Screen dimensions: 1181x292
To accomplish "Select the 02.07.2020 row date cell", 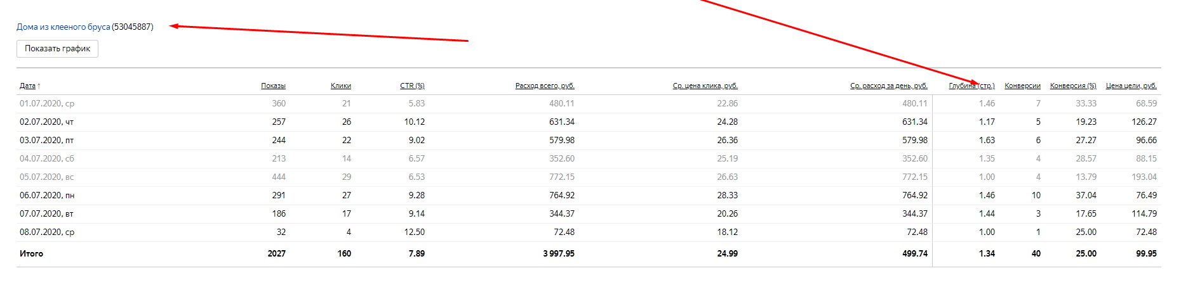I will coord(46,122).
